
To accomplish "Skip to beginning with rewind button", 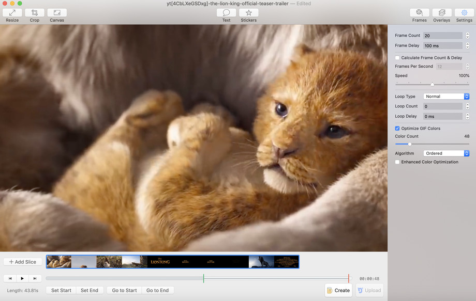I will pyautogui.click(x=10, y=278).
